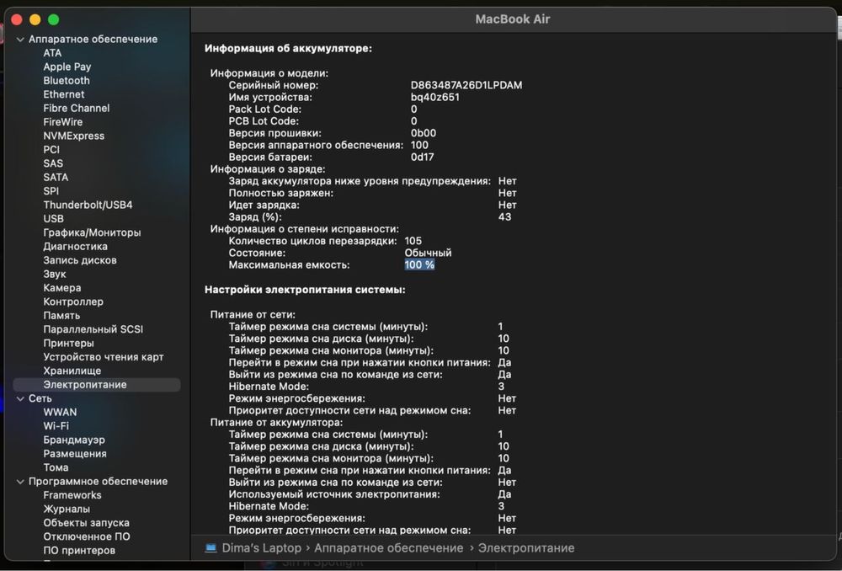The height and width of the screenshot is (571, 842).
Task: Click the Питание от сети label
Action: pos(253,315)
